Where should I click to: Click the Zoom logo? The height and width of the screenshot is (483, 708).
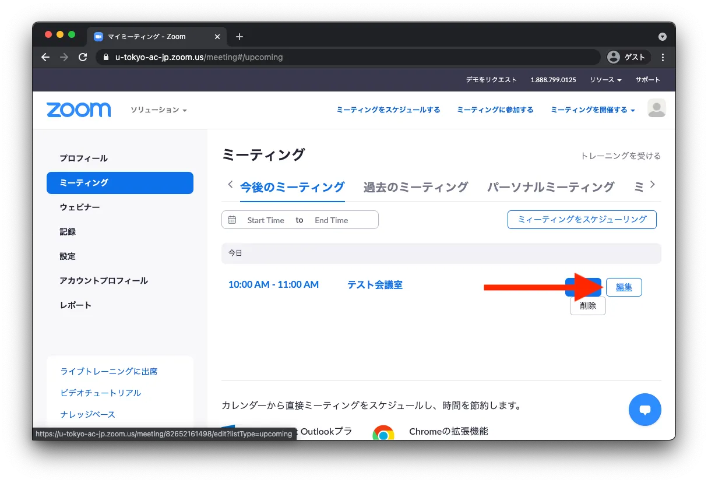[x=79, y=110]
